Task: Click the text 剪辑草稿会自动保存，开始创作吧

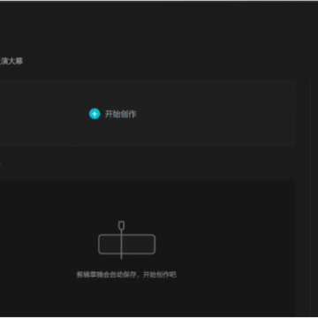Action: (126, 275)
